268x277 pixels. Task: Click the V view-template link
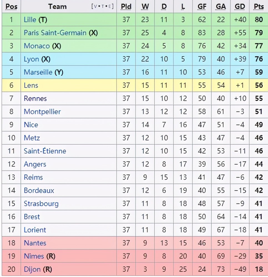pyautogui.click(x=95, y=7)
